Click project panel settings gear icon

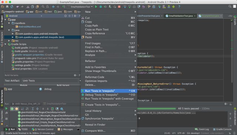[x=75, y=16]
